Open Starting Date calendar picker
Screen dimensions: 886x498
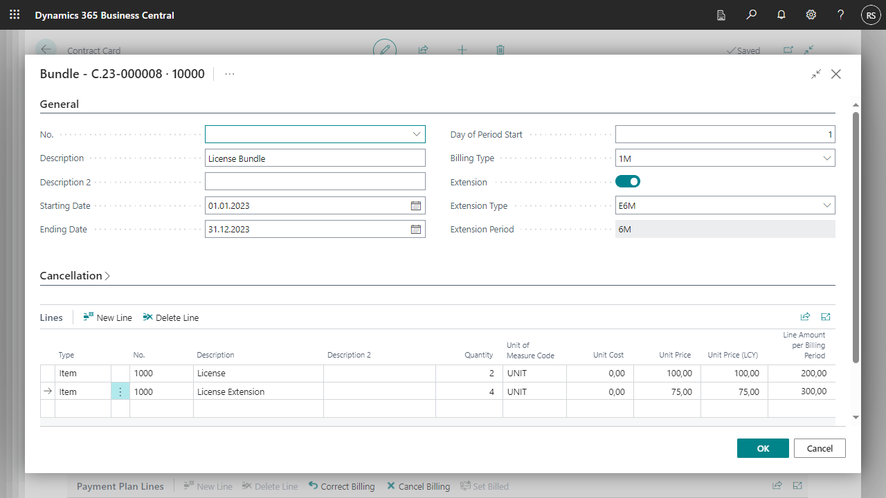pyautogui.click(x=416, y=205)
